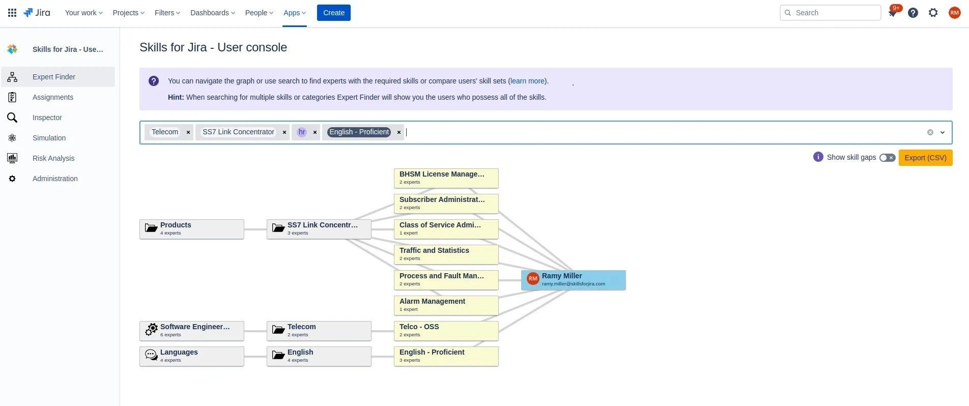
Task: Open the Dashboards dropdown menu
Action: point(213,13)
